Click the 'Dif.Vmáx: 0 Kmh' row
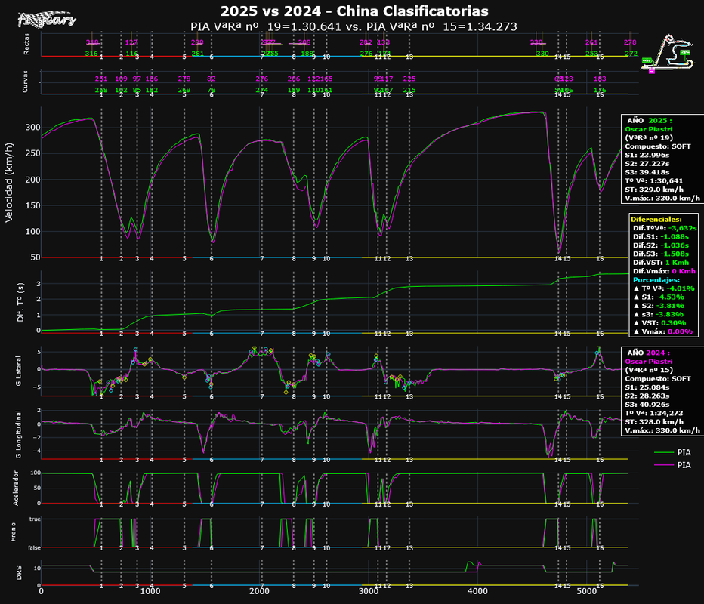 pyautogui.click(x=665, y=271)
